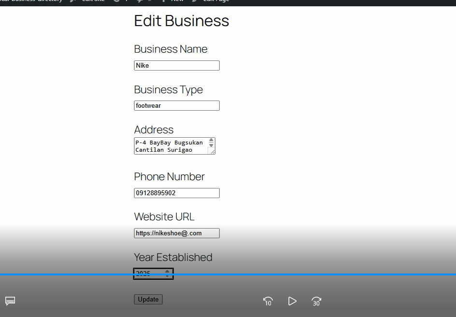Viewport: 456px width, 317px height.
Task: Decrease Year Established with down stepper arrow
Action: [x=168, y=276]
